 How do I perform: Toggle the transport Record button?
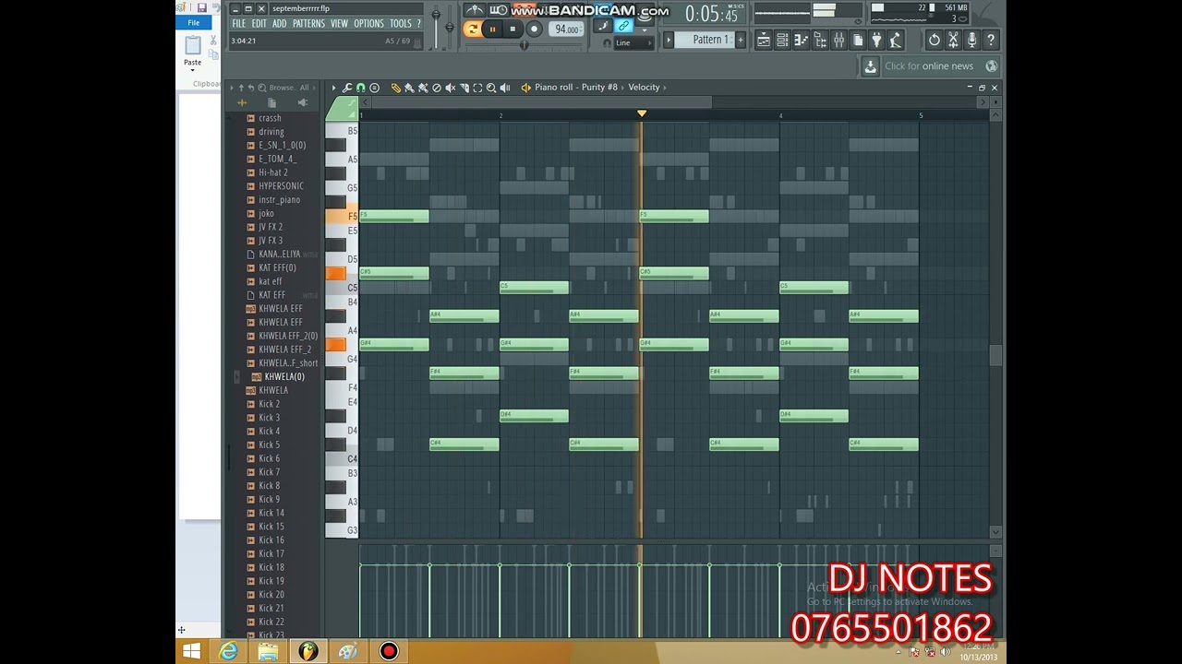pyautogui.click(x=534, y=30)
